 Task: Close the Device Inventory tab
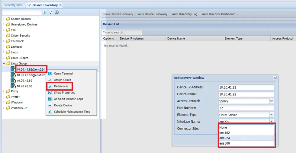(x=60, y=4)
